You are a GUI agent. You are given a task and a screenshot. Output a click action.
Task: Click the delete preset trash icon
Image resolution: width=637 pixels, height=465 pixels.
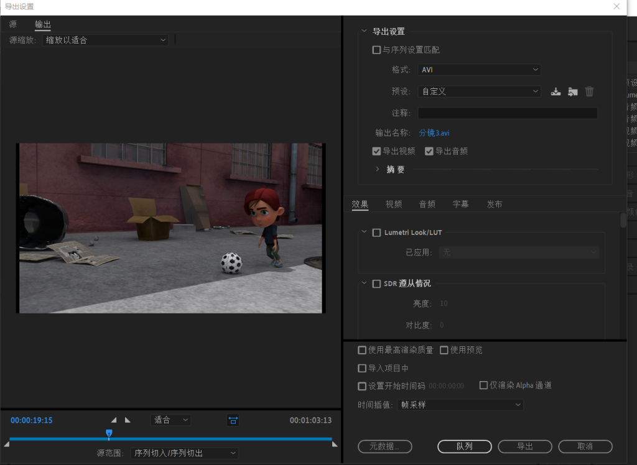(x=590, y=92)
